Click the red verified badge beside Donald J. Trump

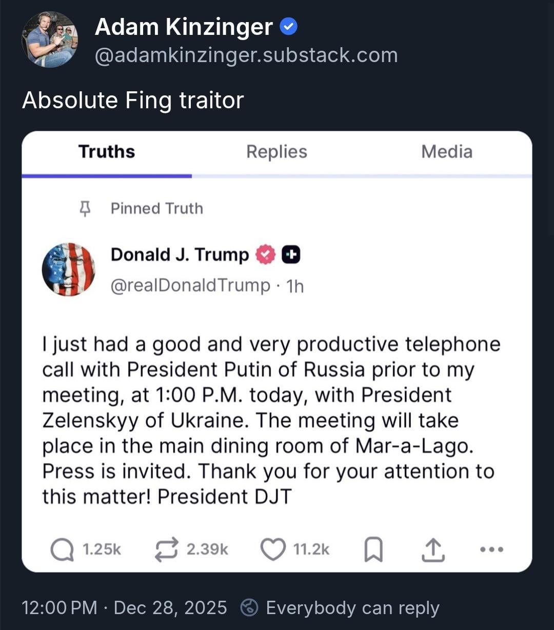pyautogui.click(x=265, y=254)
